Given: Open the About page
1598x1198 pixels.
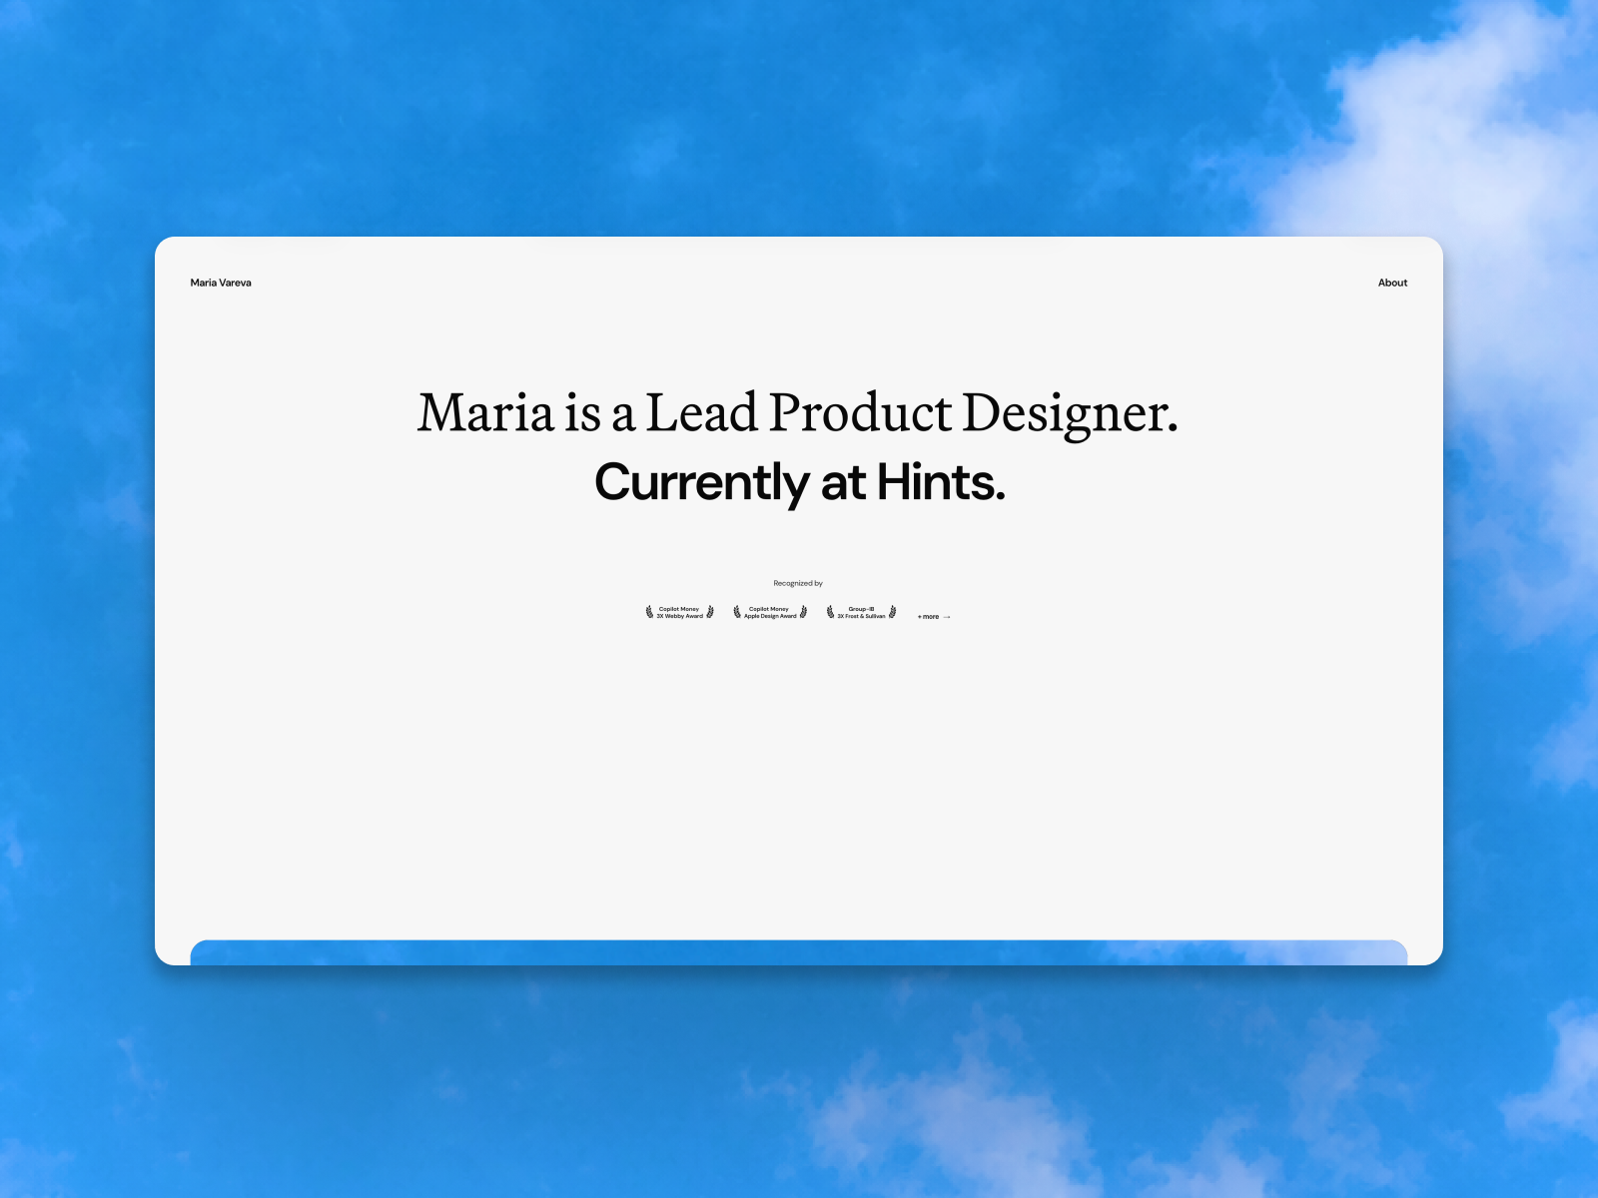Looking at the screenshot, I should 1392,283.
